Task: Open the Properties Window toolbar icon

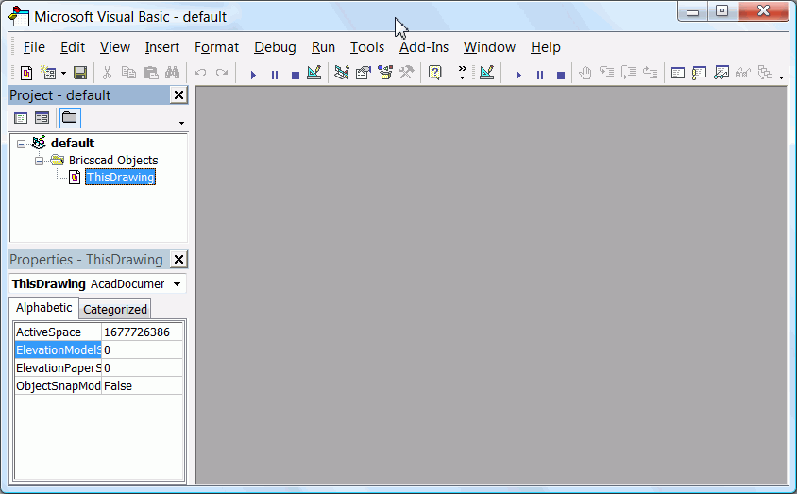Action: 363,73
